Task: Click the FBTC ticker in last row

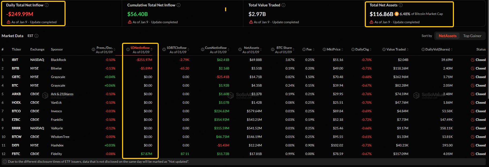Action: 16,154
